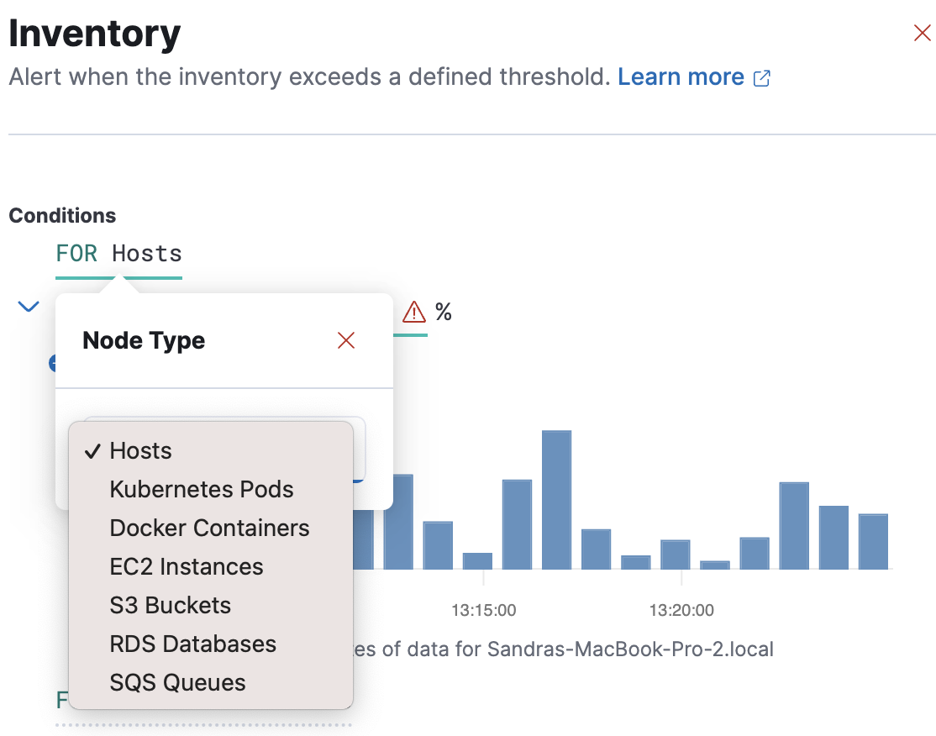The height and width of the screenshot is (736, 936).
Task: Click the external link icon beside Learn more
Action: [x=761, y=77]
